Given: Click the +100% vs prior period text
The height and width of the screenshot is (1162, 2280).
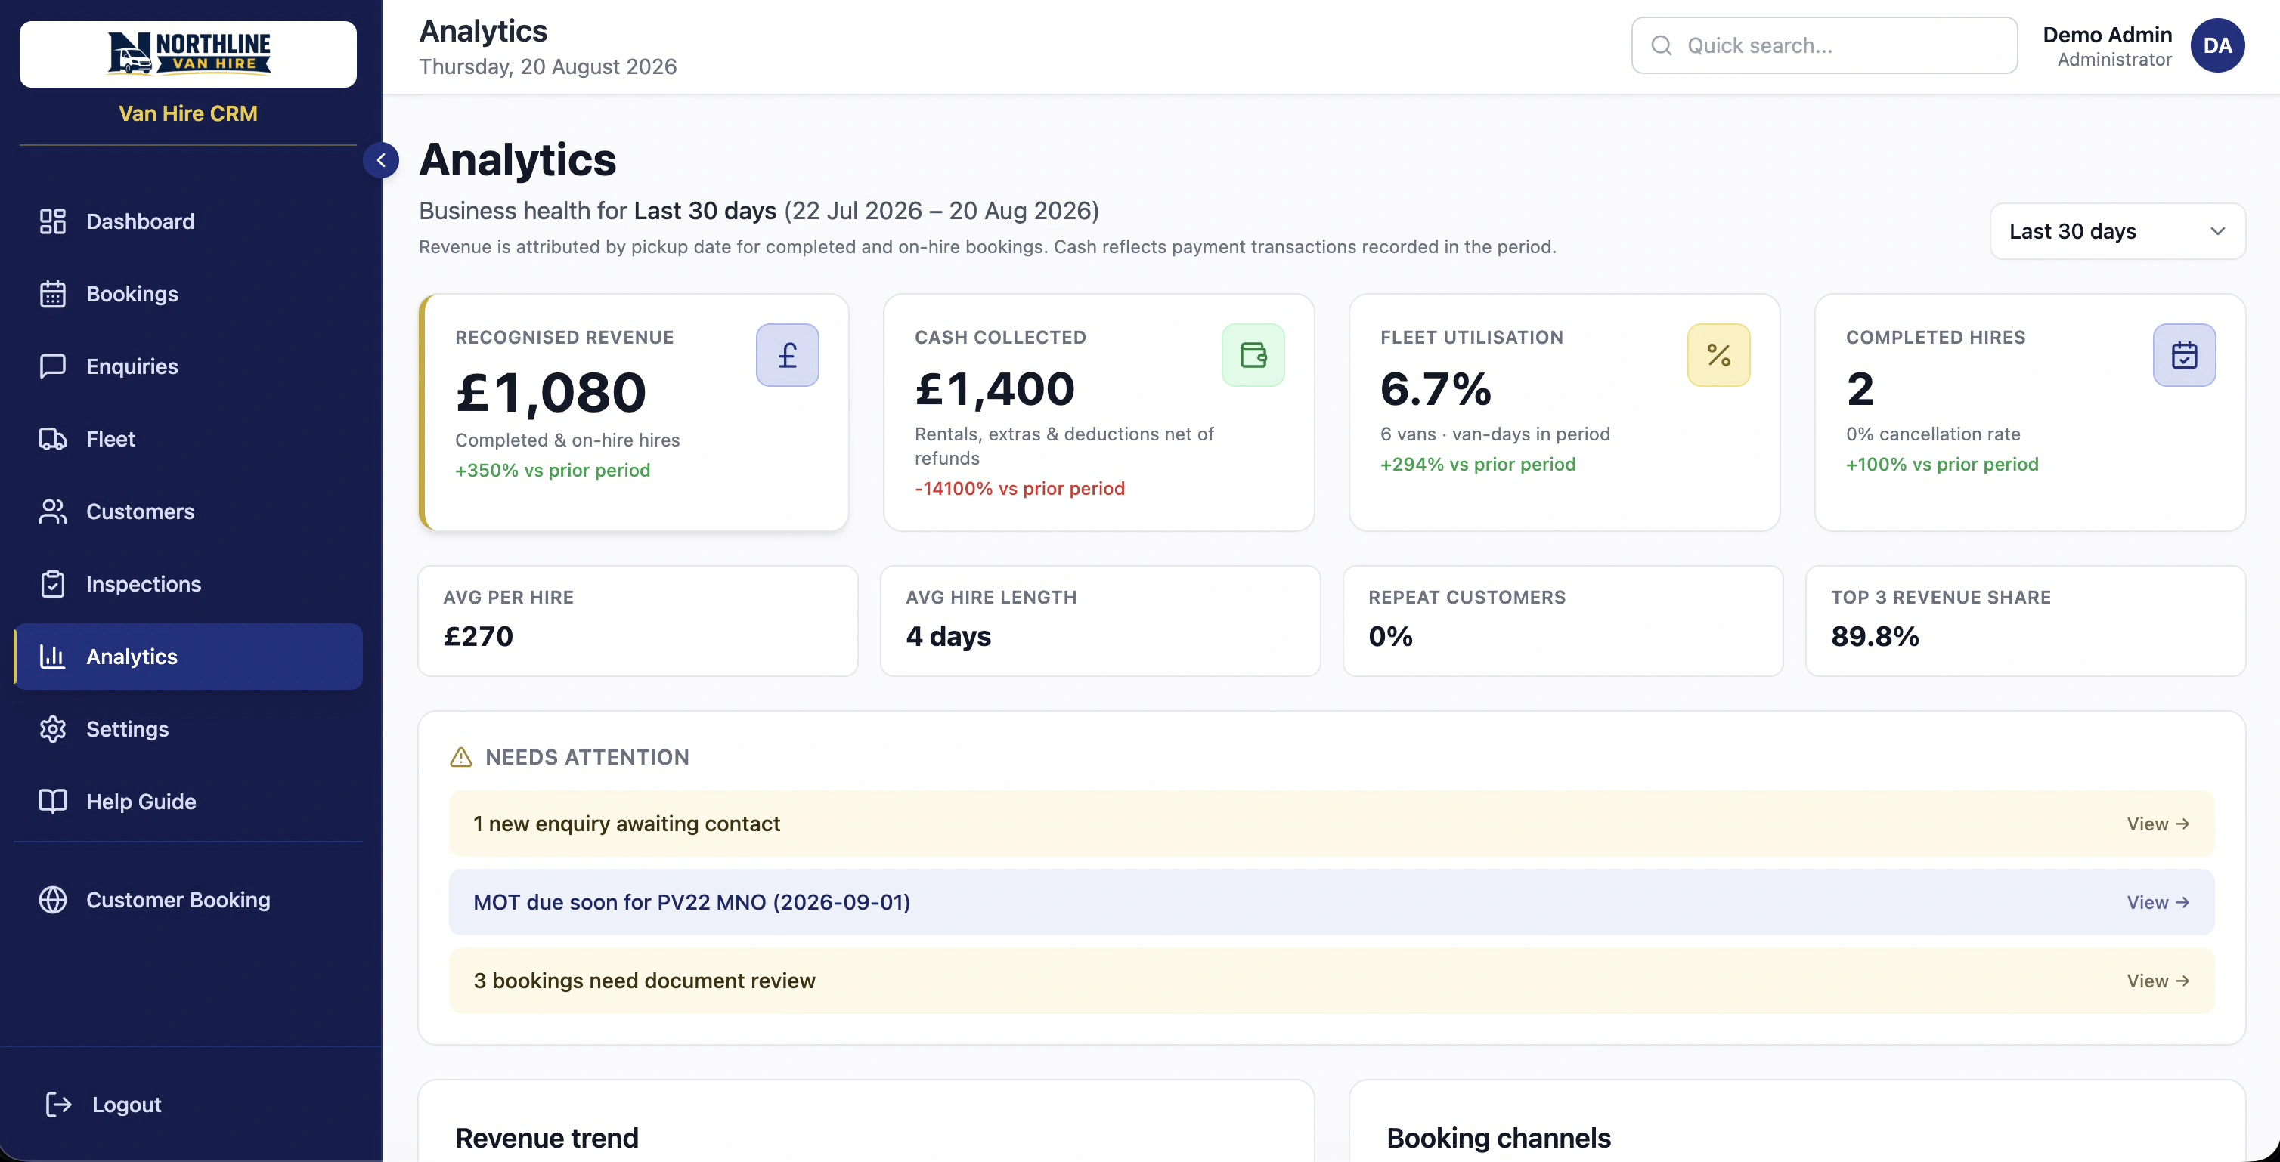Looking at the screenshot, I should tap(1942, 464).
